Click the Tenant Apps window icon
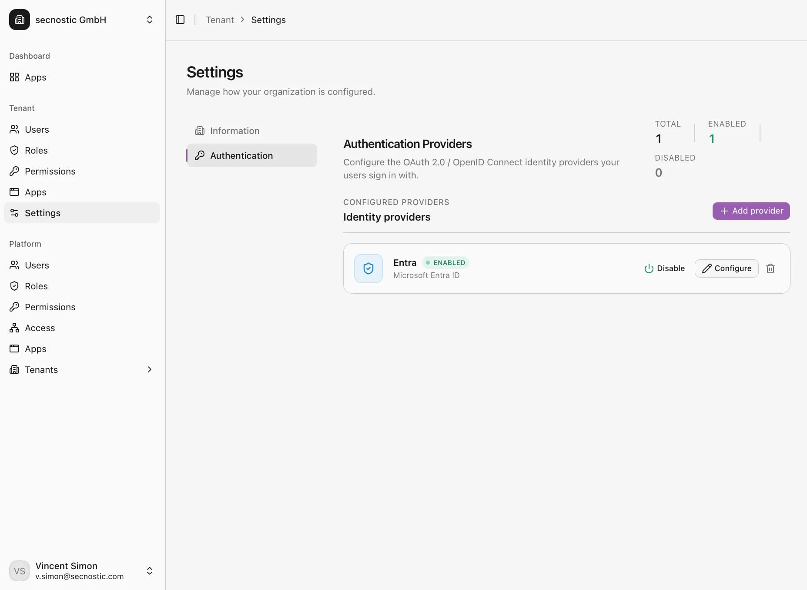The width and height of the screenshot is (807, 590). pyautogui.click(x=14, y=192)
